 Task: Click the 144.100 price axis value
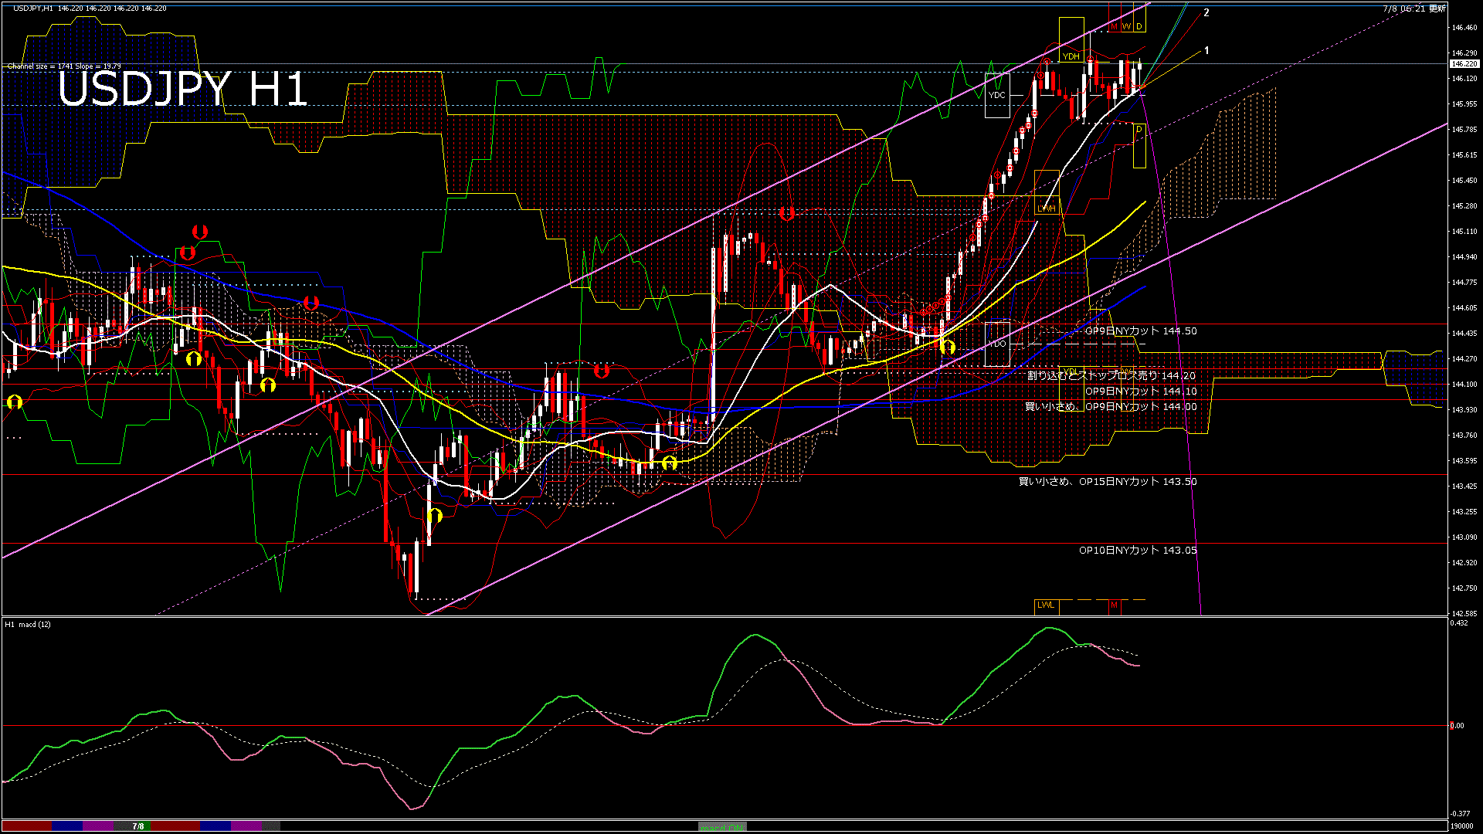[1464, 385]
